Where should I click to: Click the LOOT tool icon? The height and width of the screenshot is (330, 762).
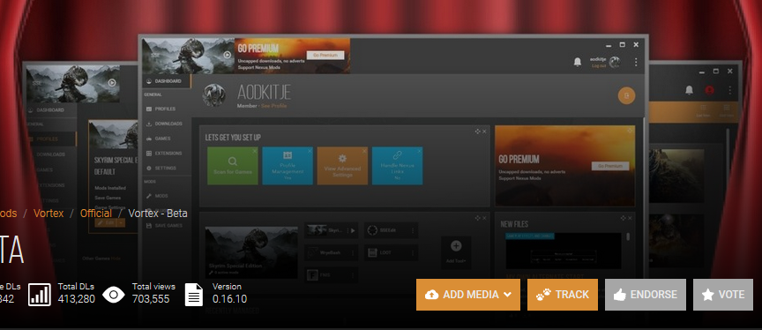[372, 252]
